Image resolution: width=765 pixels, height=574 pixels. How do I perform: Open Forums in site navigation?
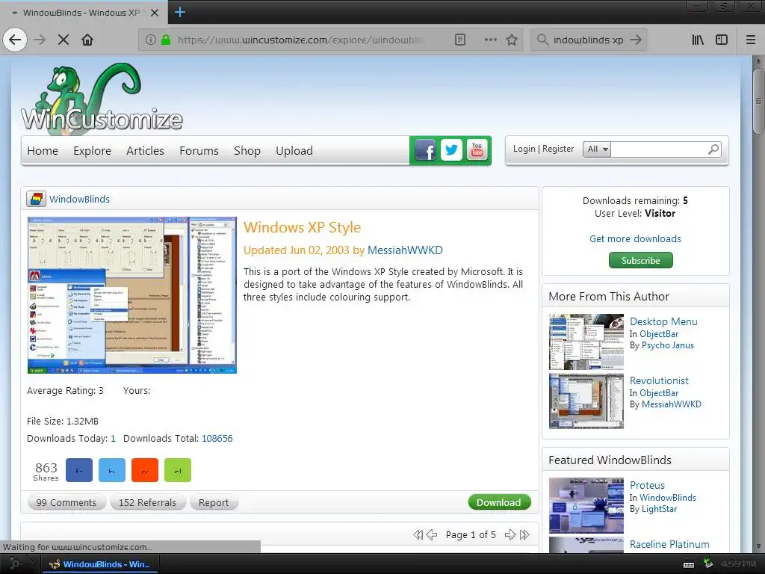click(199, 151)
